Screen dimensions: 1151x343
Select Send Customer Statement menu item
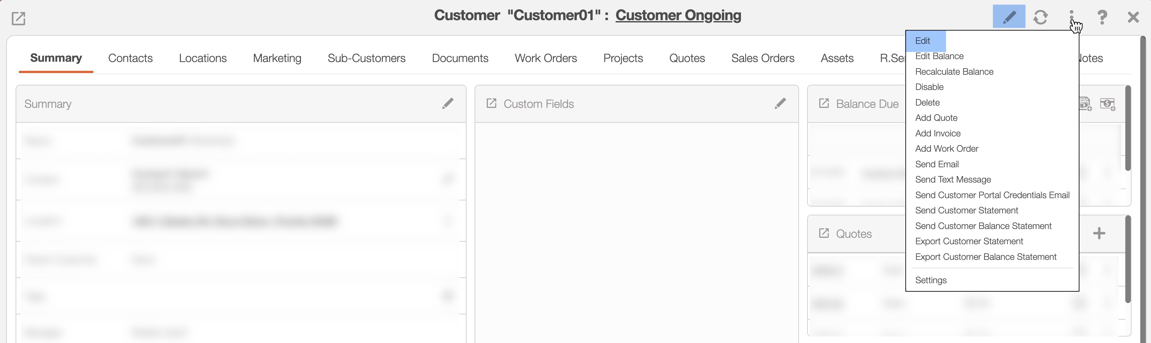tap(967, 210)
